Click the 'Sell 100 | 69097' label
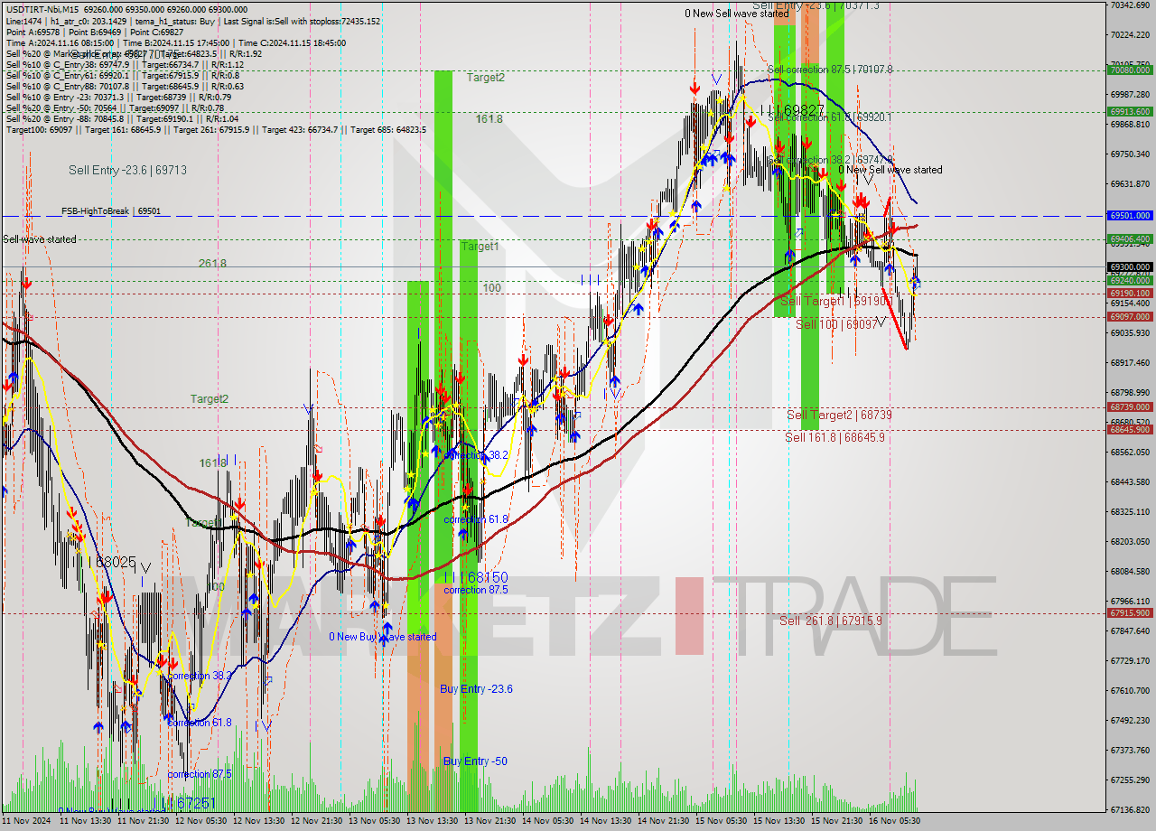1156x831 pixels. pyautogui.click(x=836, y=324)
